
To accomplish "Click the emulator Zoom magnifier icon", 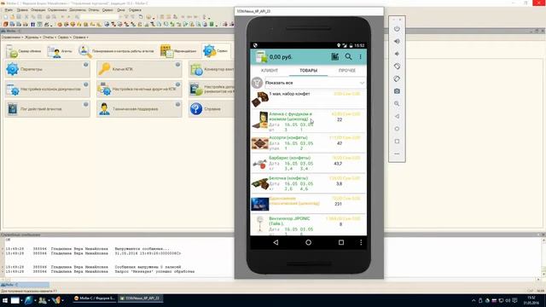I will (397, 104).
